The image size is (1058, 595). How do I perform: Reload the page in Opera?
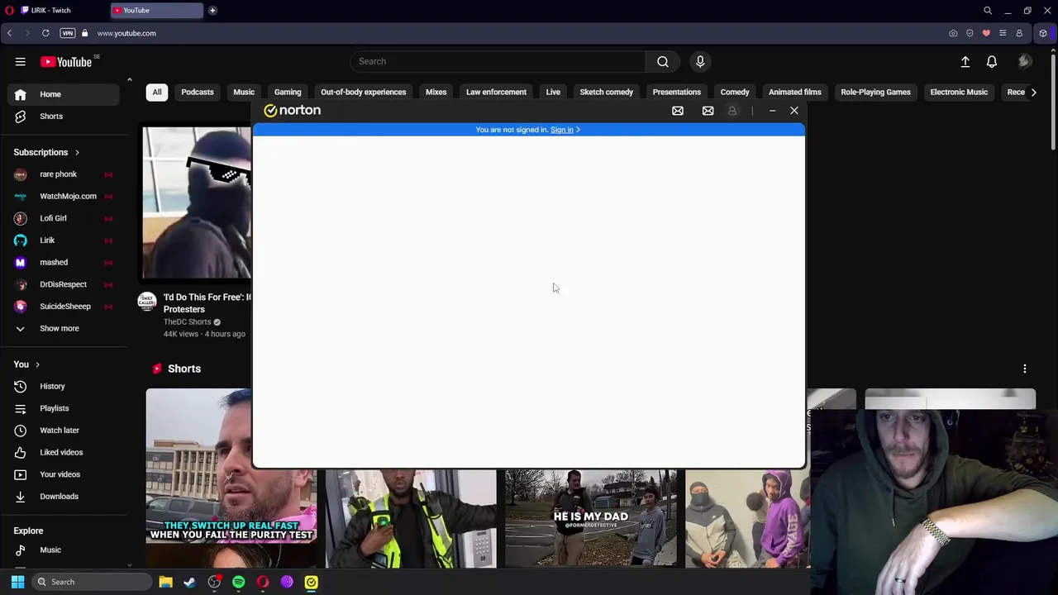[x=45, y=33]
